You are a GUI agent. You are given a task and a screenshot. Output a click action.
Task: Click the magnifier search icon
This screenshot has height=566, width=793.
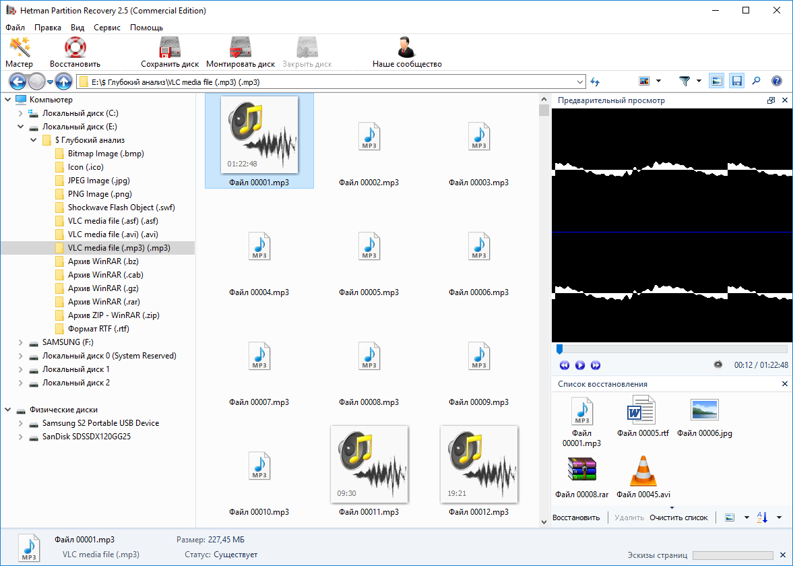(x=756, y=82)
